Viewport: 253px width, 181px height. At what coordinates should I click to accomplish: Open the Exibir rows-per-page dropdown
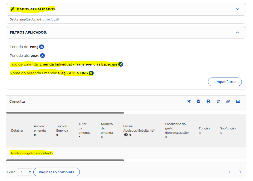point(25,172)
